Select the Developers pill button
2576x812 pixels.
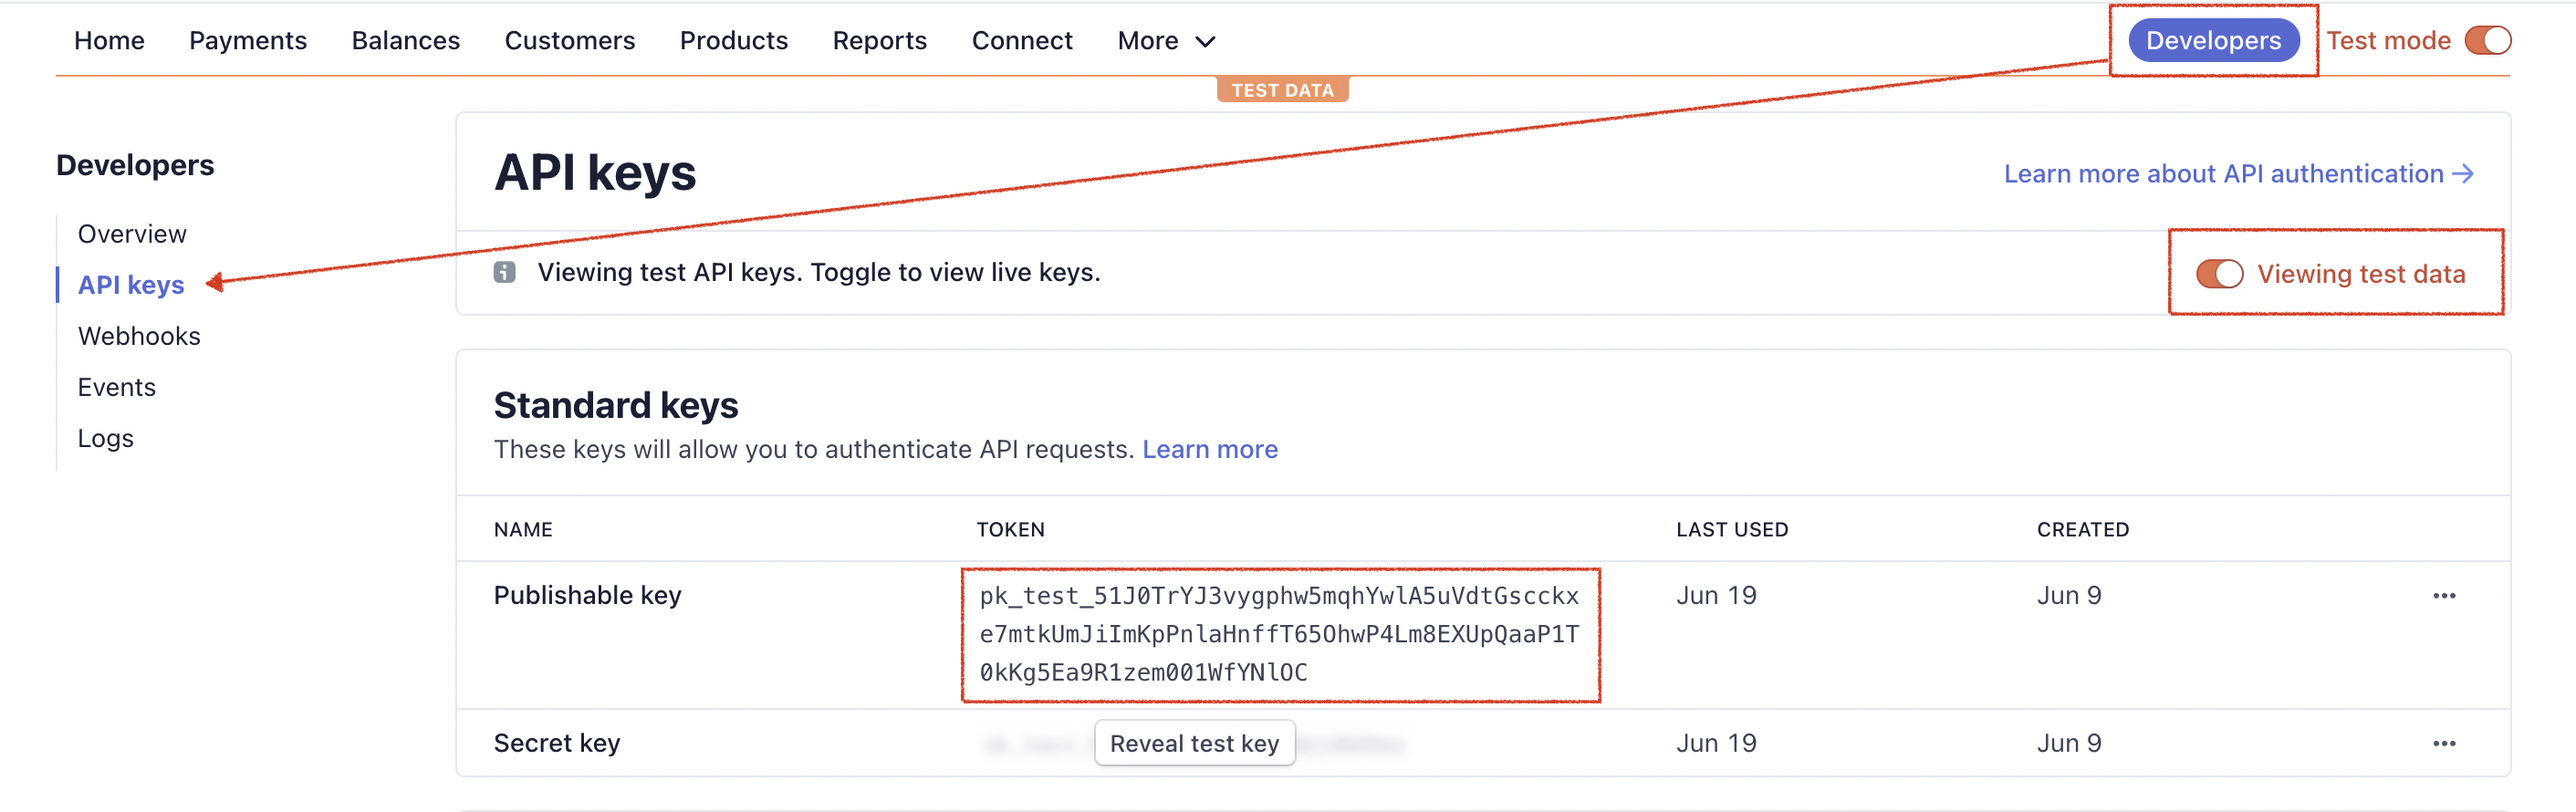2214,40
